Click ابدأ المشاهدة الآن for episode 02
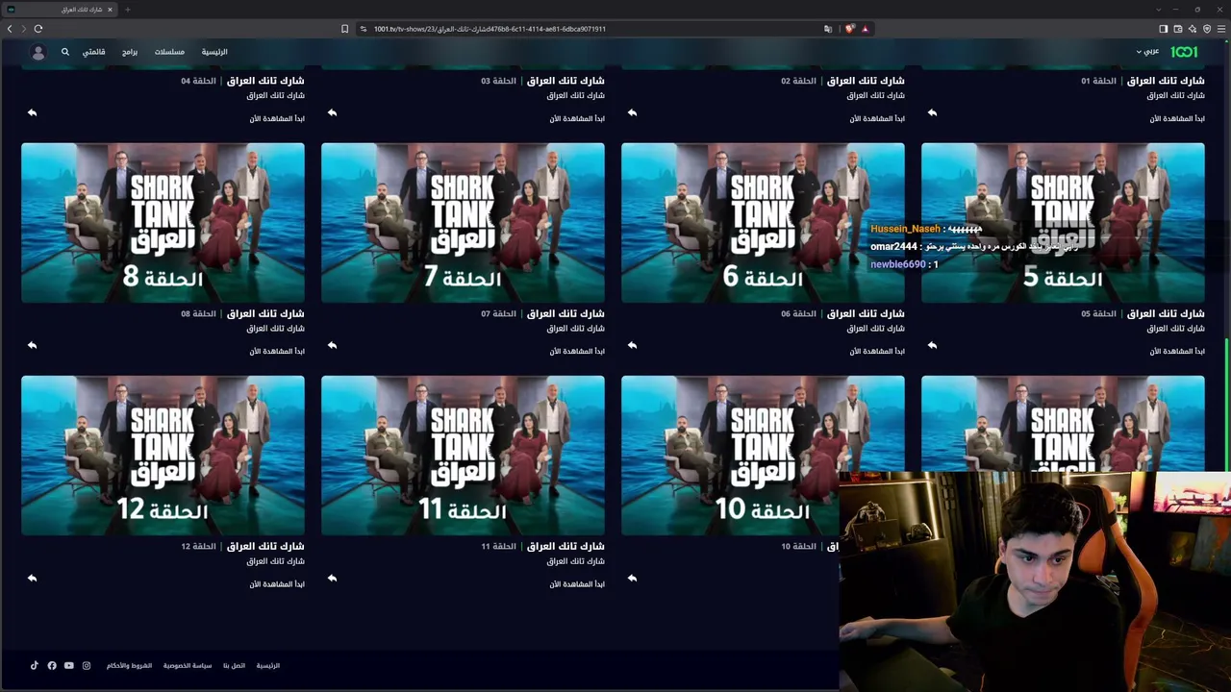1231x692 pixels. click(x=877, y=118)
